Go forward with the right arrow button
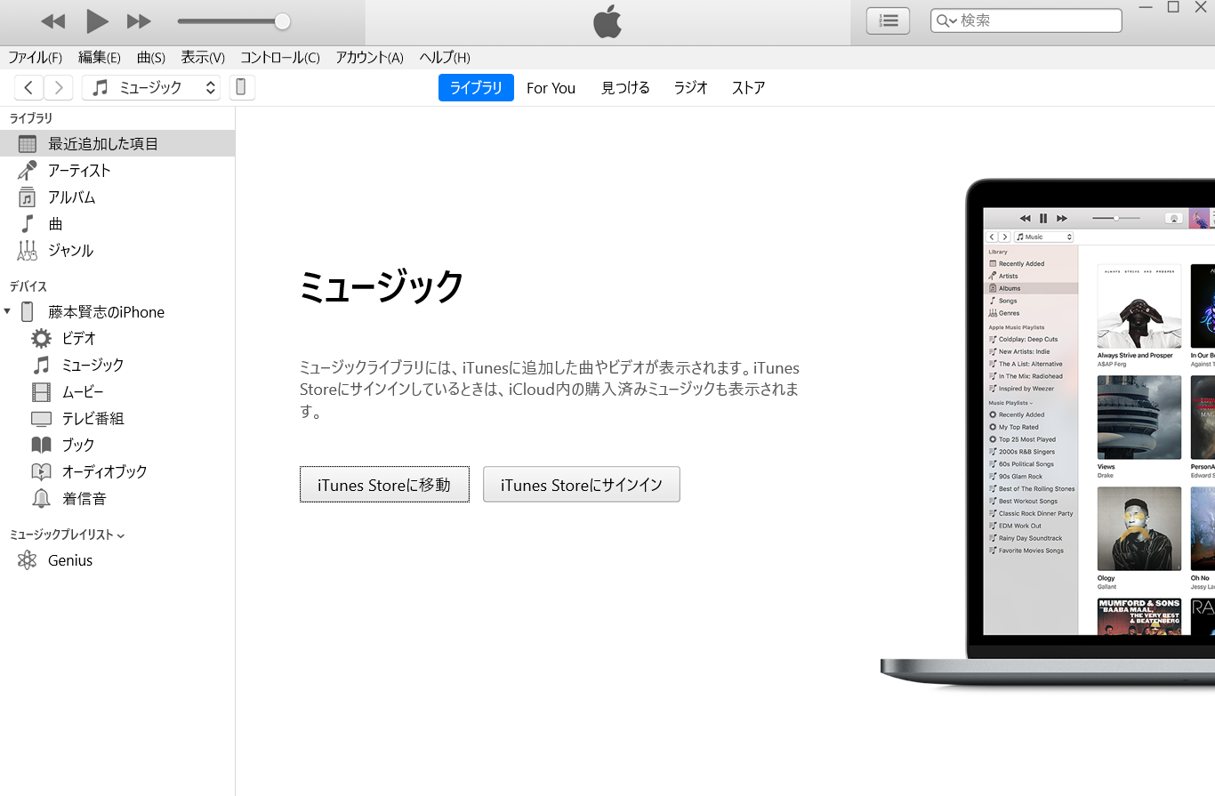The height and width of the screenshot is (796, 1215). coord(59,87)
